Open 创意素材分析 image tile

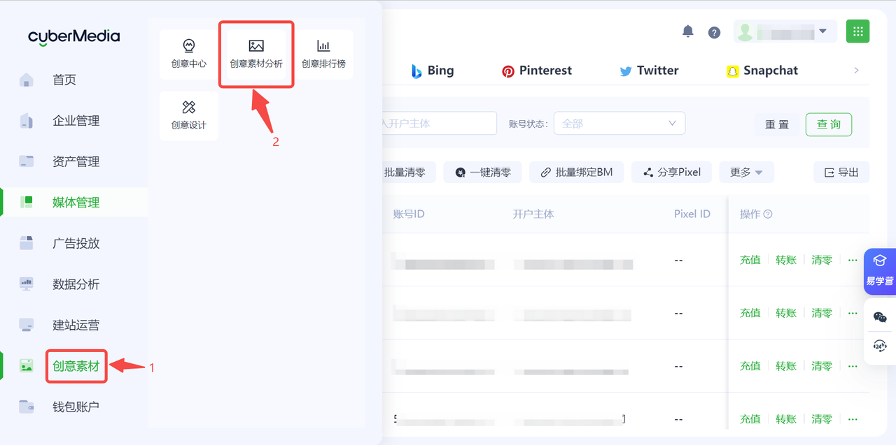click(256, 54)
